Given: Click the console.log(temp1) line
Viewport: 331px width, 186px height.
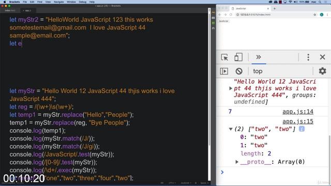Looking at the screenshot, I should coord(38,131).
